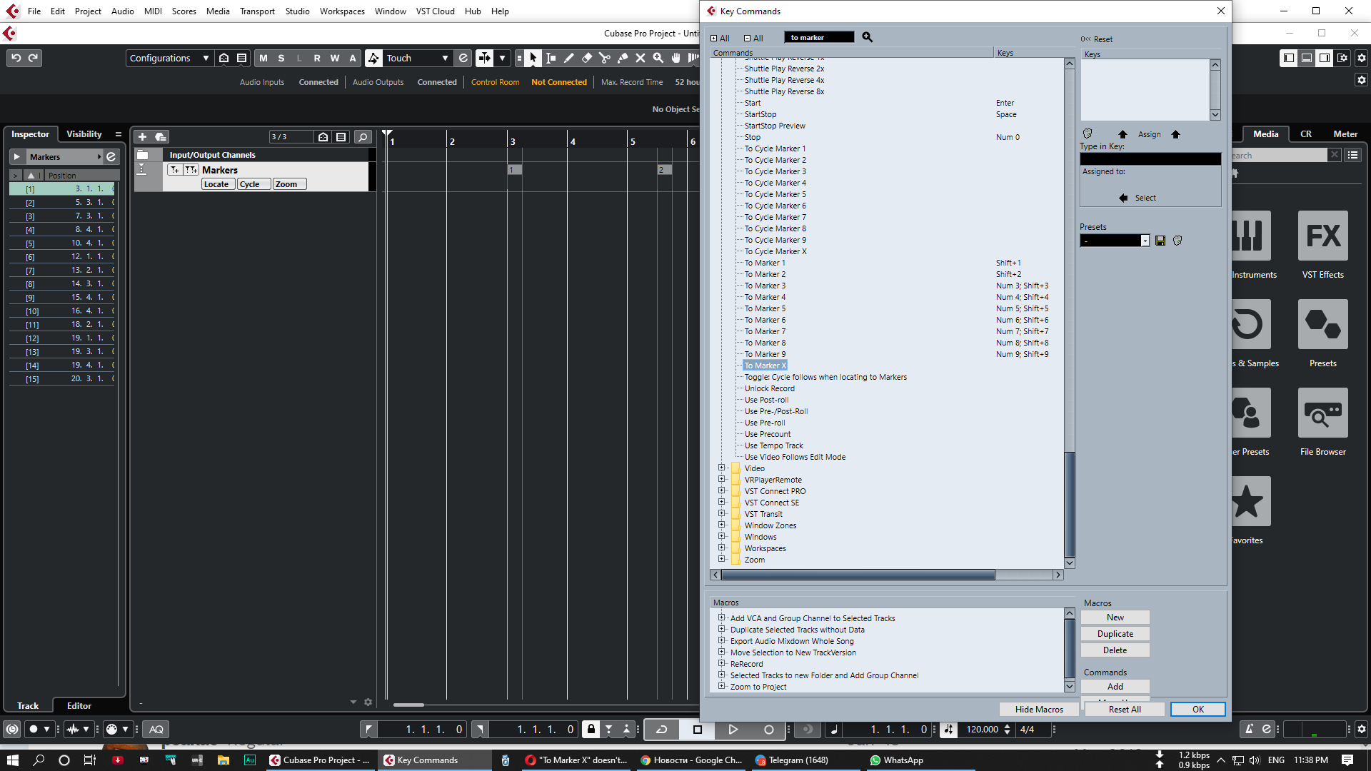This screenshot has height=771, width=1371.
Task: Toggle Mute all tracks (M) button
Action: point(263,59)
